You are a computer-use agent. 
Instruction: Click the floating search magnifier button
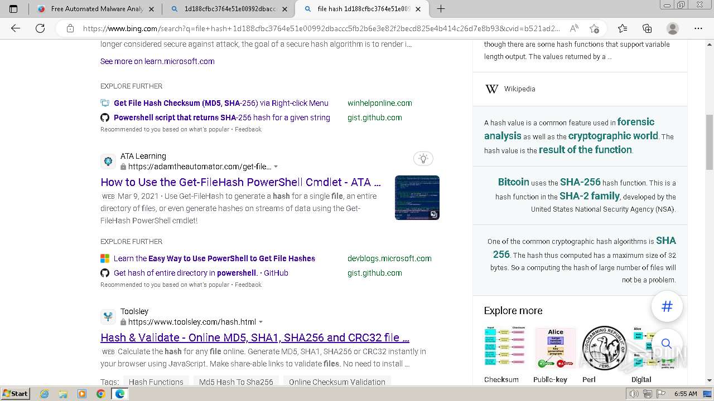pos(667,344)
